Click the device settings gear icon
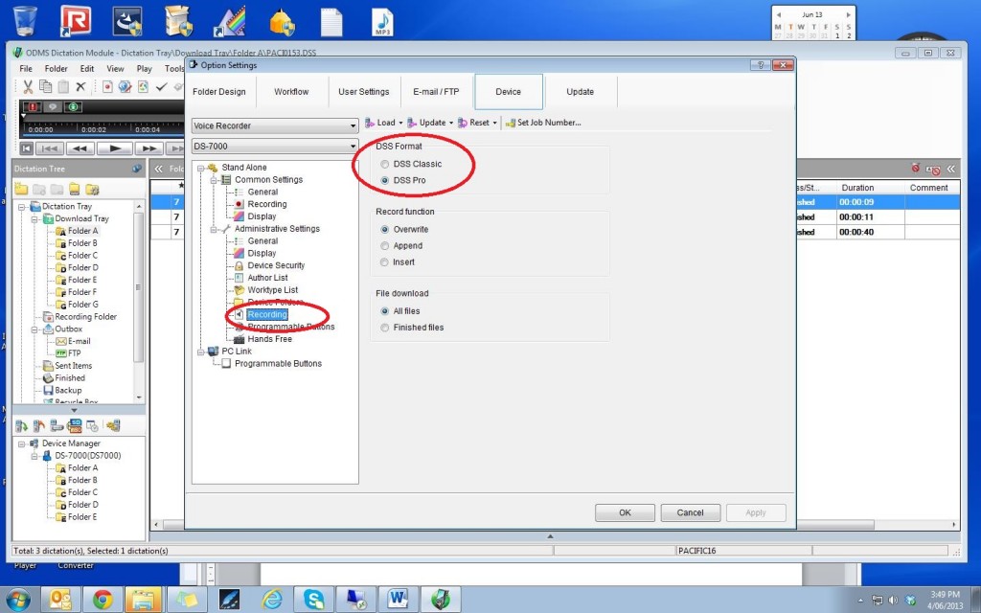The height and width of the screenshot is (613, 981). pyautogui.click(x=113, y=426)
